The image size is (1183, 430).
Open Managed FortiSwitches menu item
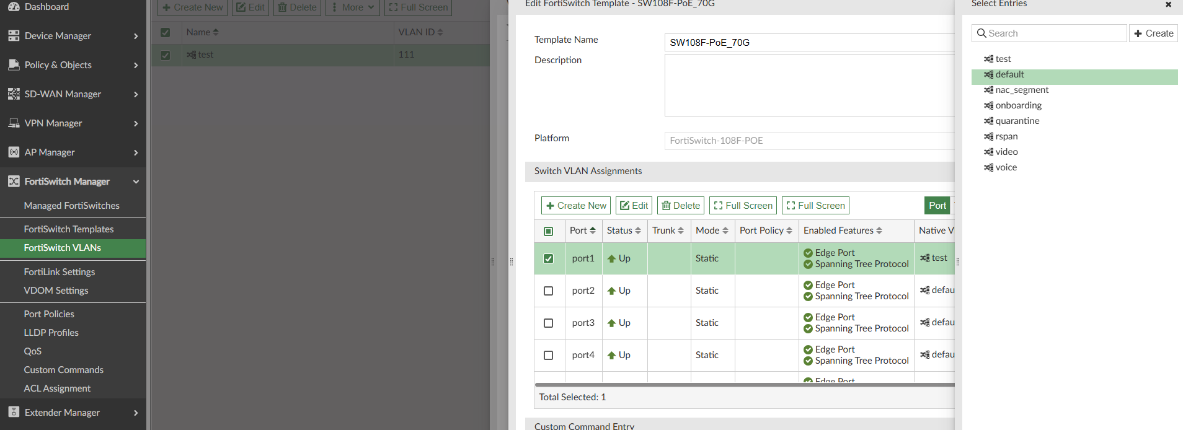(72, 206)
